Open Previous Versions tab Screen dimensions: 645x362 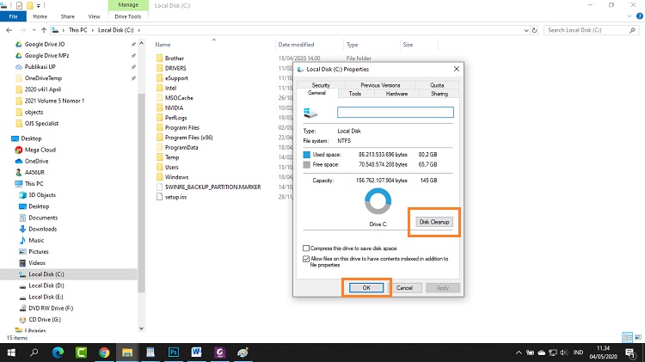(x=380, y=85)
